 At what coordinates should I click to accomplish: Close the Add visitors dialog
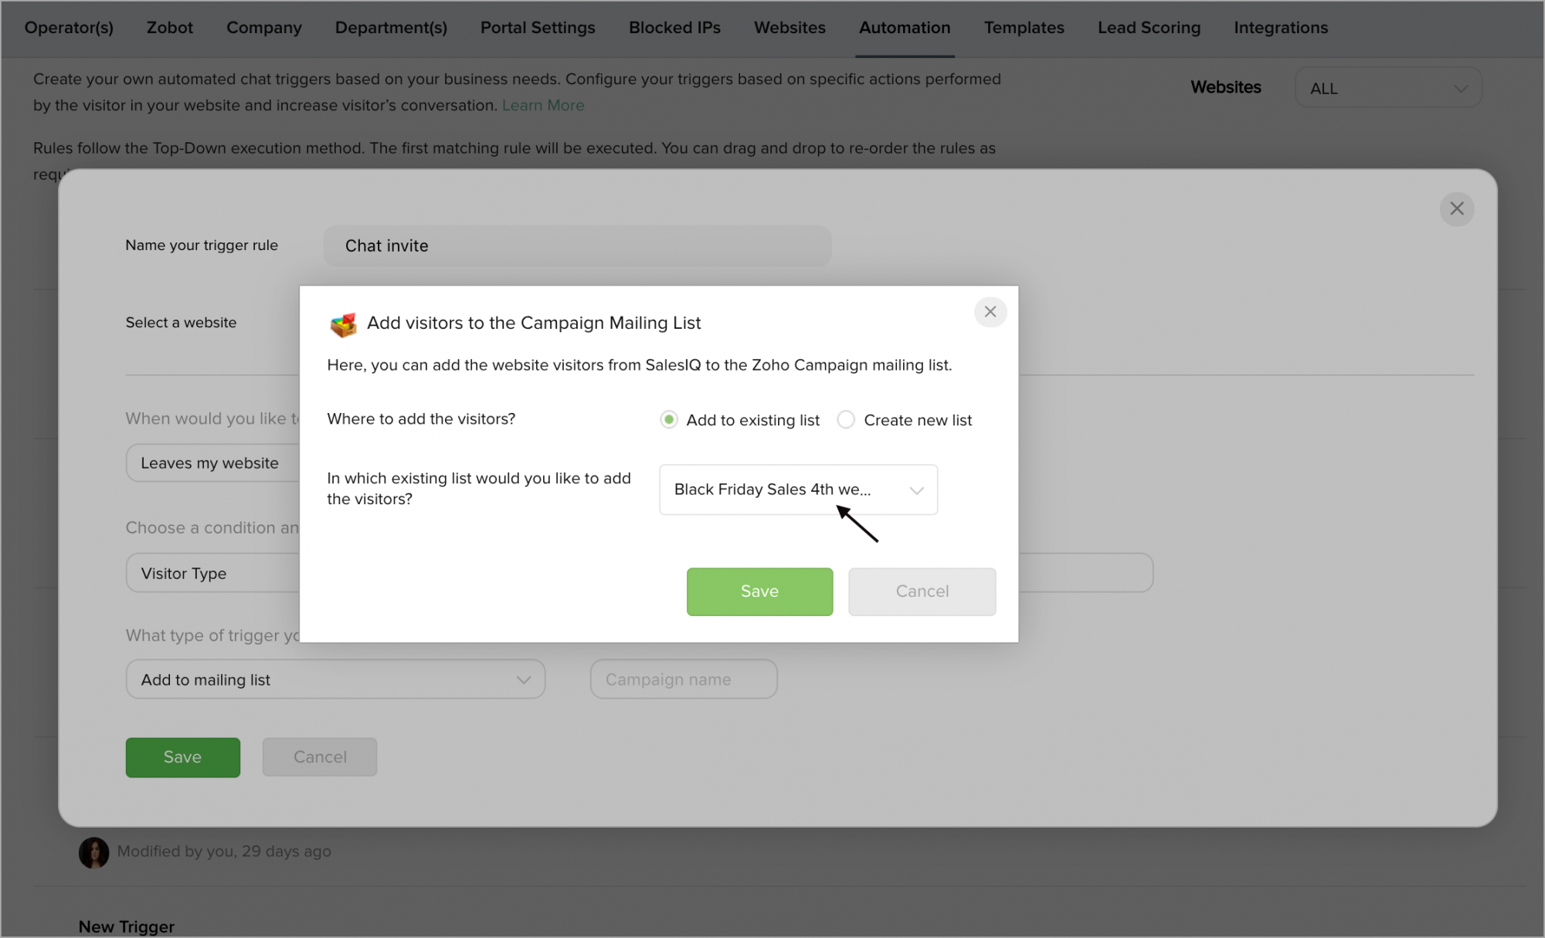pos(990,312)
